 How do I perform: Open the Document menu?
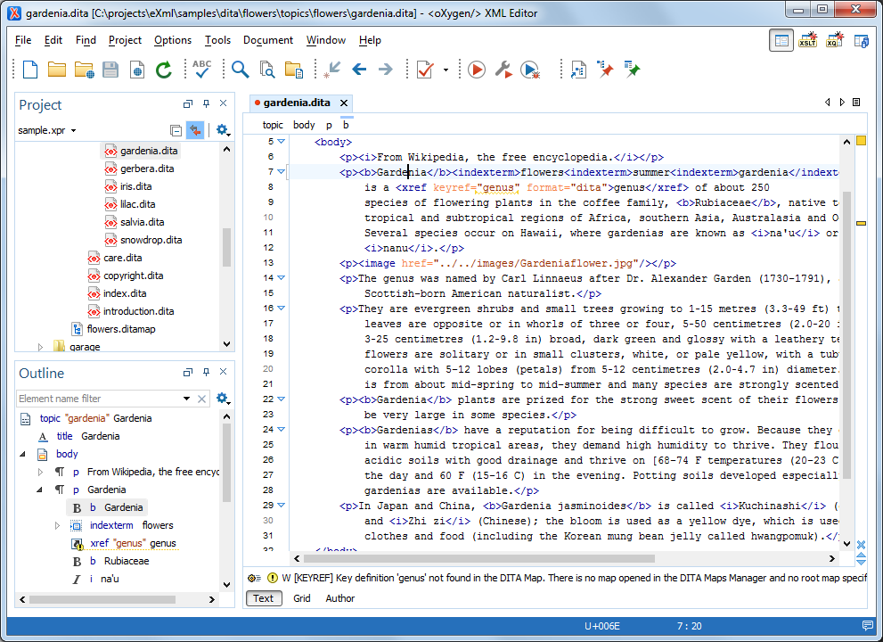point(267,40)
